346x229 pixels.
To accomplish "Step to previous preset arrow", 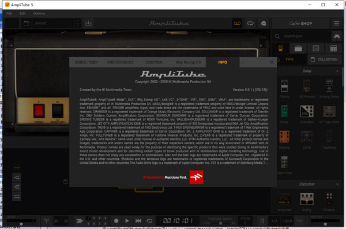I will click(x=78, y=21).
